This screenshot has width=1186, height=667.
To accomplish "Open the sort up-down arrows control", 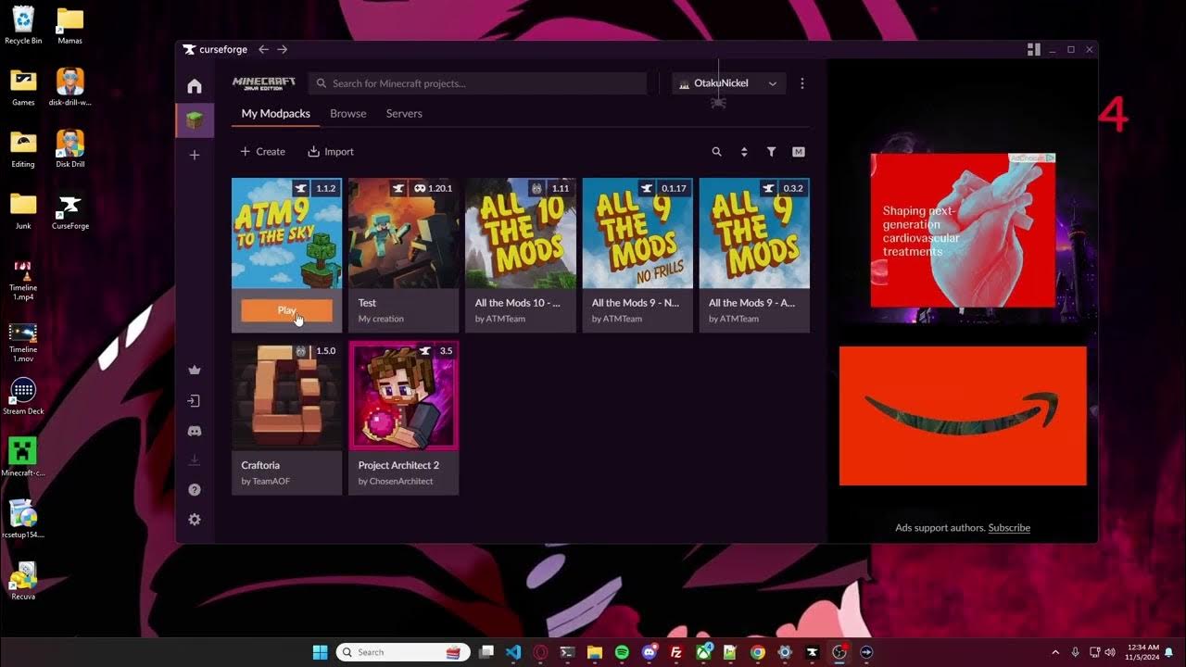I will click(744, 152).
